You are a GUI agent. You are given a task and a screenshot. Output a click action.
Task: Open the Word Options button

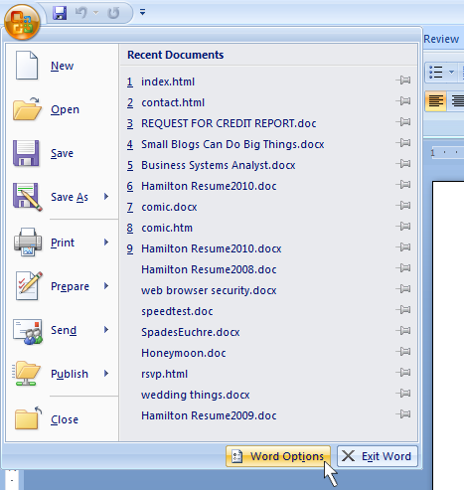[x=278, y=456]
